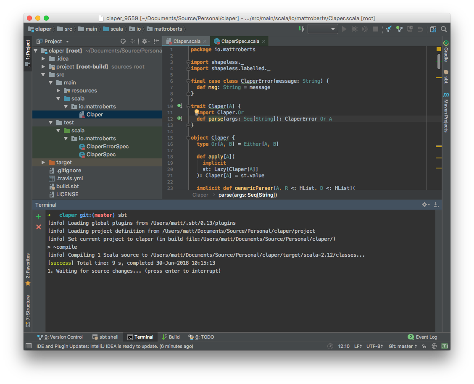This screenshot has width=474, height=384.
Task: Open the Git: master branch menu
Action: (x=403, y=346)
